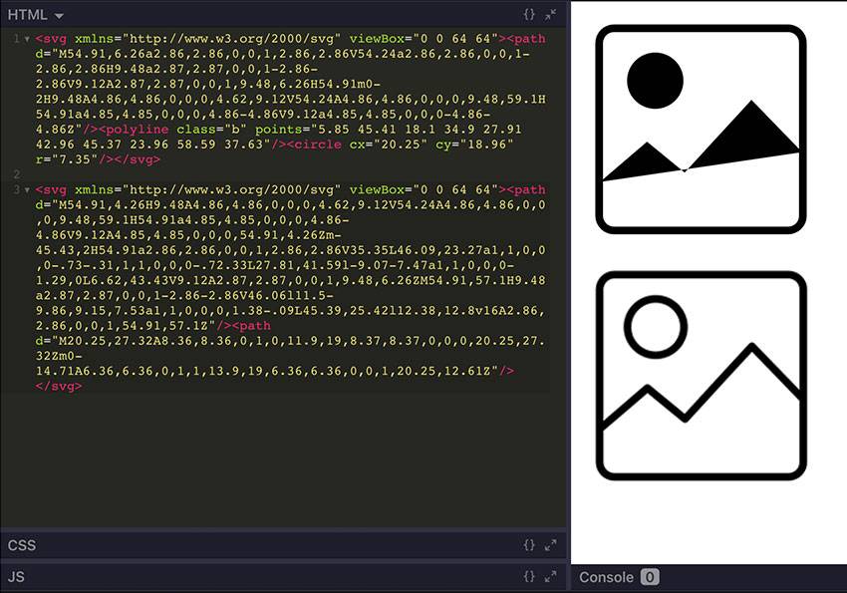Place cursor on empty line 2
Image resolution: width=847 pixels, height=593 pixels.
coord(199,173)
